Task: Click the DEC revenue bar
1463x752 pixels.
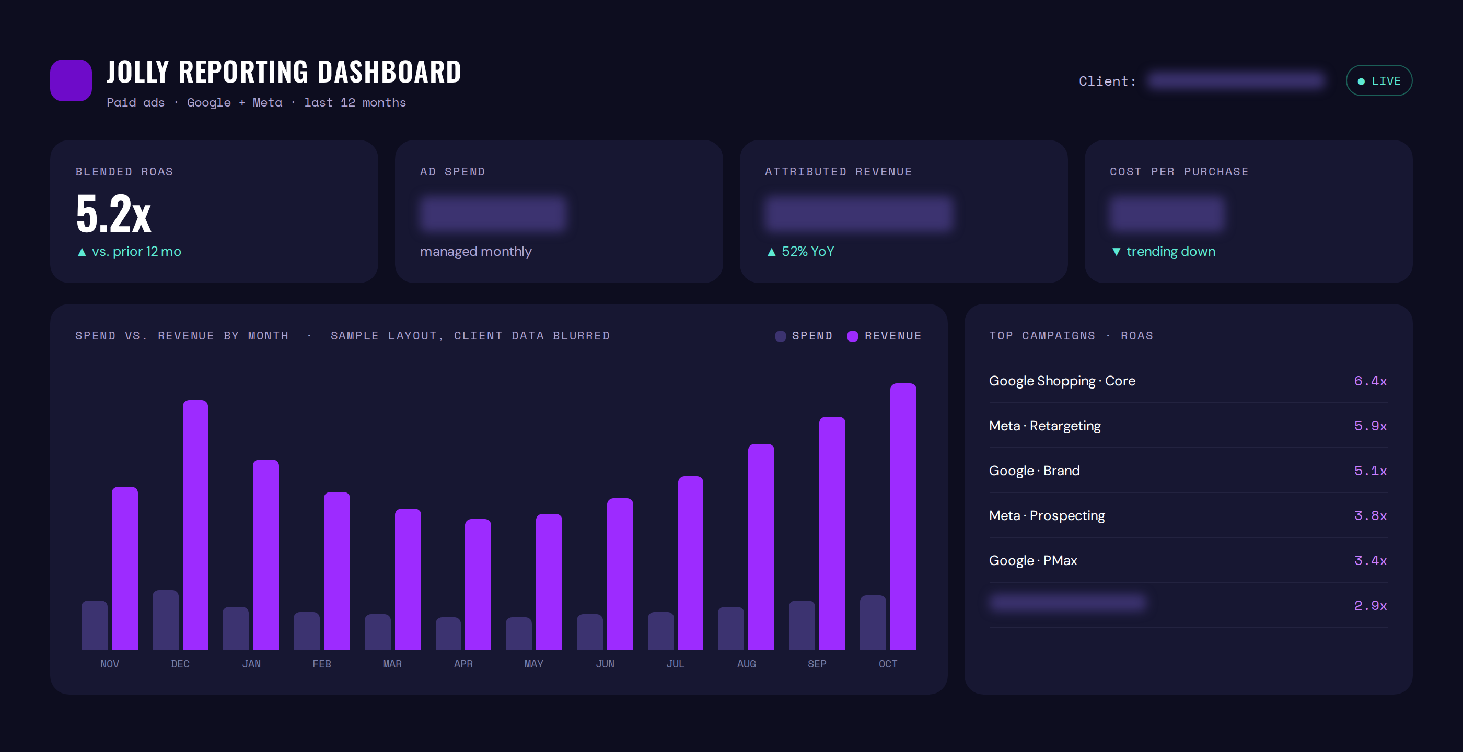Action: 195,525
